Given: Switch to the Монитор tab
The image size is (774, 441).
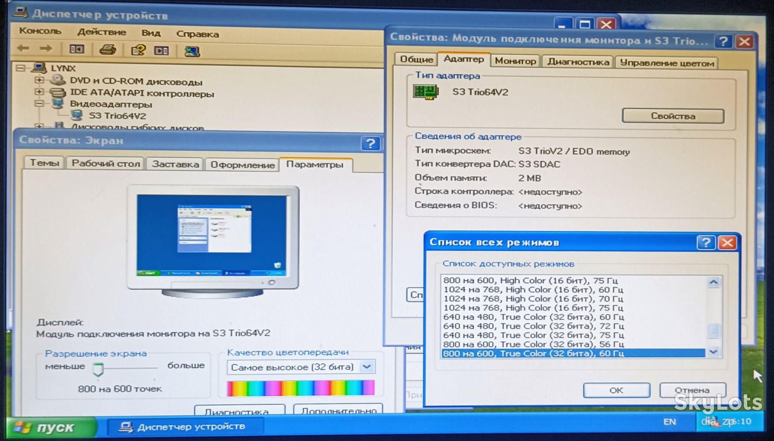Looking at the screenshot, I should [515, 61].
